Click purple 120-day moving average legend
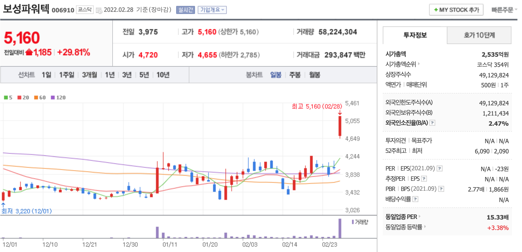This screenshot has width=522, height=252. point(58,98)
